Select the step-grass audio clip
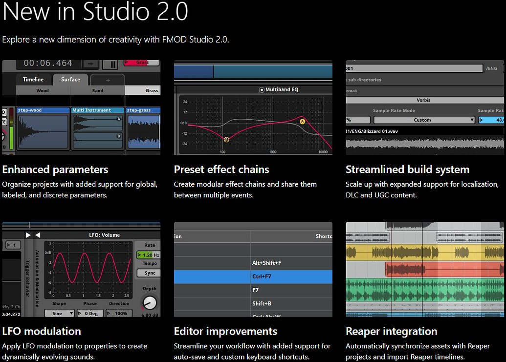 [x=143, y=128]
